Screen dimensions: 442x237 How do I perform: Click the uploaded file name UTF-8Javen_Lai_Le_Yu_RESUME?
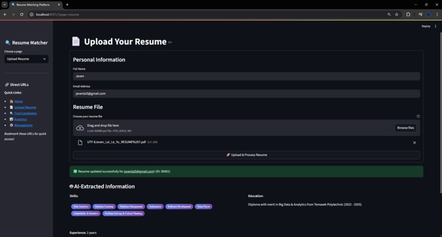[x=116, y=142]
